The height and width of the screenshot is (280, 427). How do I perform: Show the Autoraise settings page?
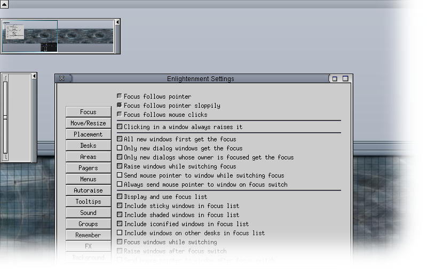pyautogui.click(x=88, y=190)
